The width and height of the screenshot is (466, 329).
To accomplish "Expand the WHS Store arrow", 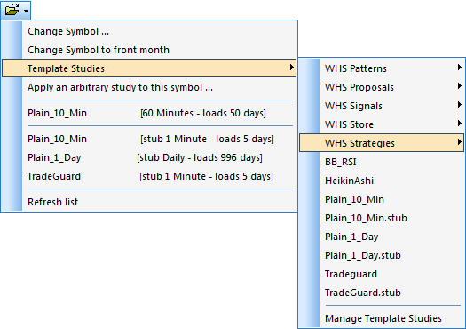I will coord(460,124).
